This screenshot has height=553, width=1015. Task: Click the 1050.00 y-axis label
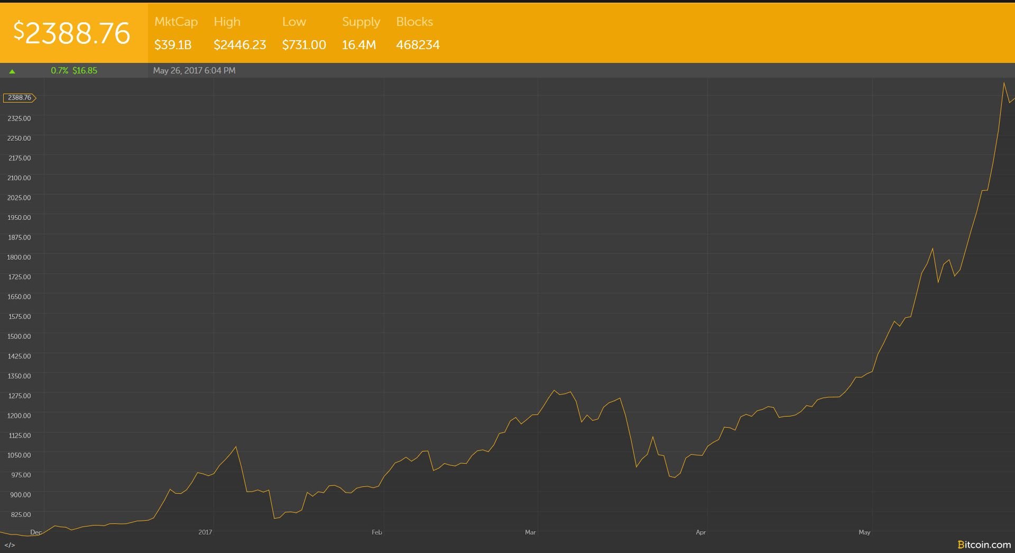pyautogui.click(x=19, y=455)
